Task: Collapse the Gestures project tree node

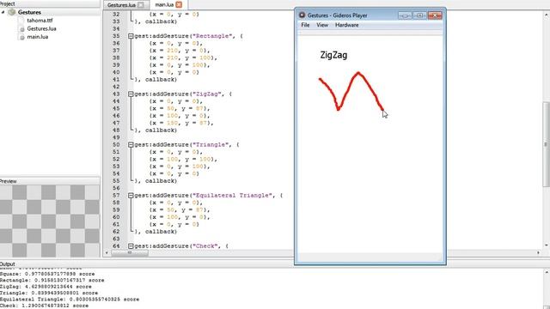Action: [3, 12]
